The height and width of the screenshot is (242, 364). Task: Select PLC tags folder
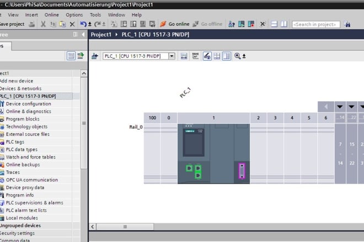15,142
